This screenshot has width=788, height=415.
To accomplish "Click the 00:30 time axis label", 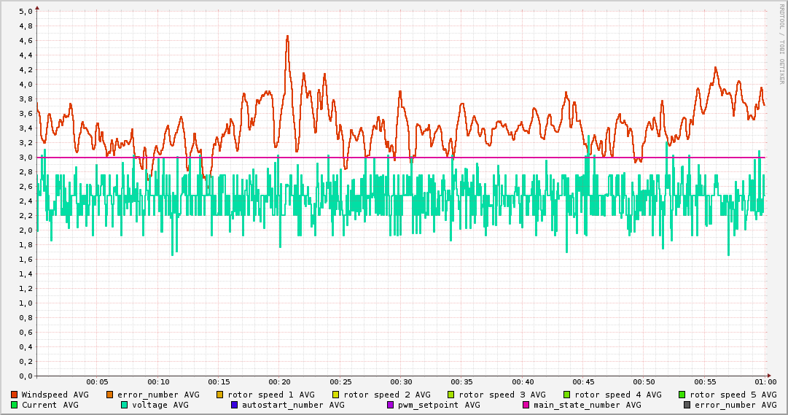I will (x=401, y=381).
